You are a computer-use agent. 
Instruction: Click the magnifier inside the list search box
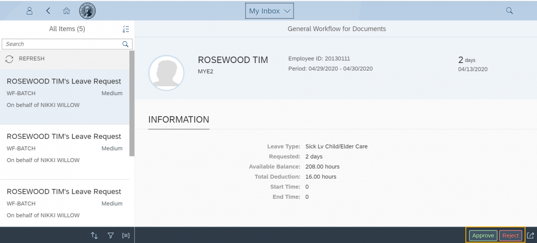point(126,44)
